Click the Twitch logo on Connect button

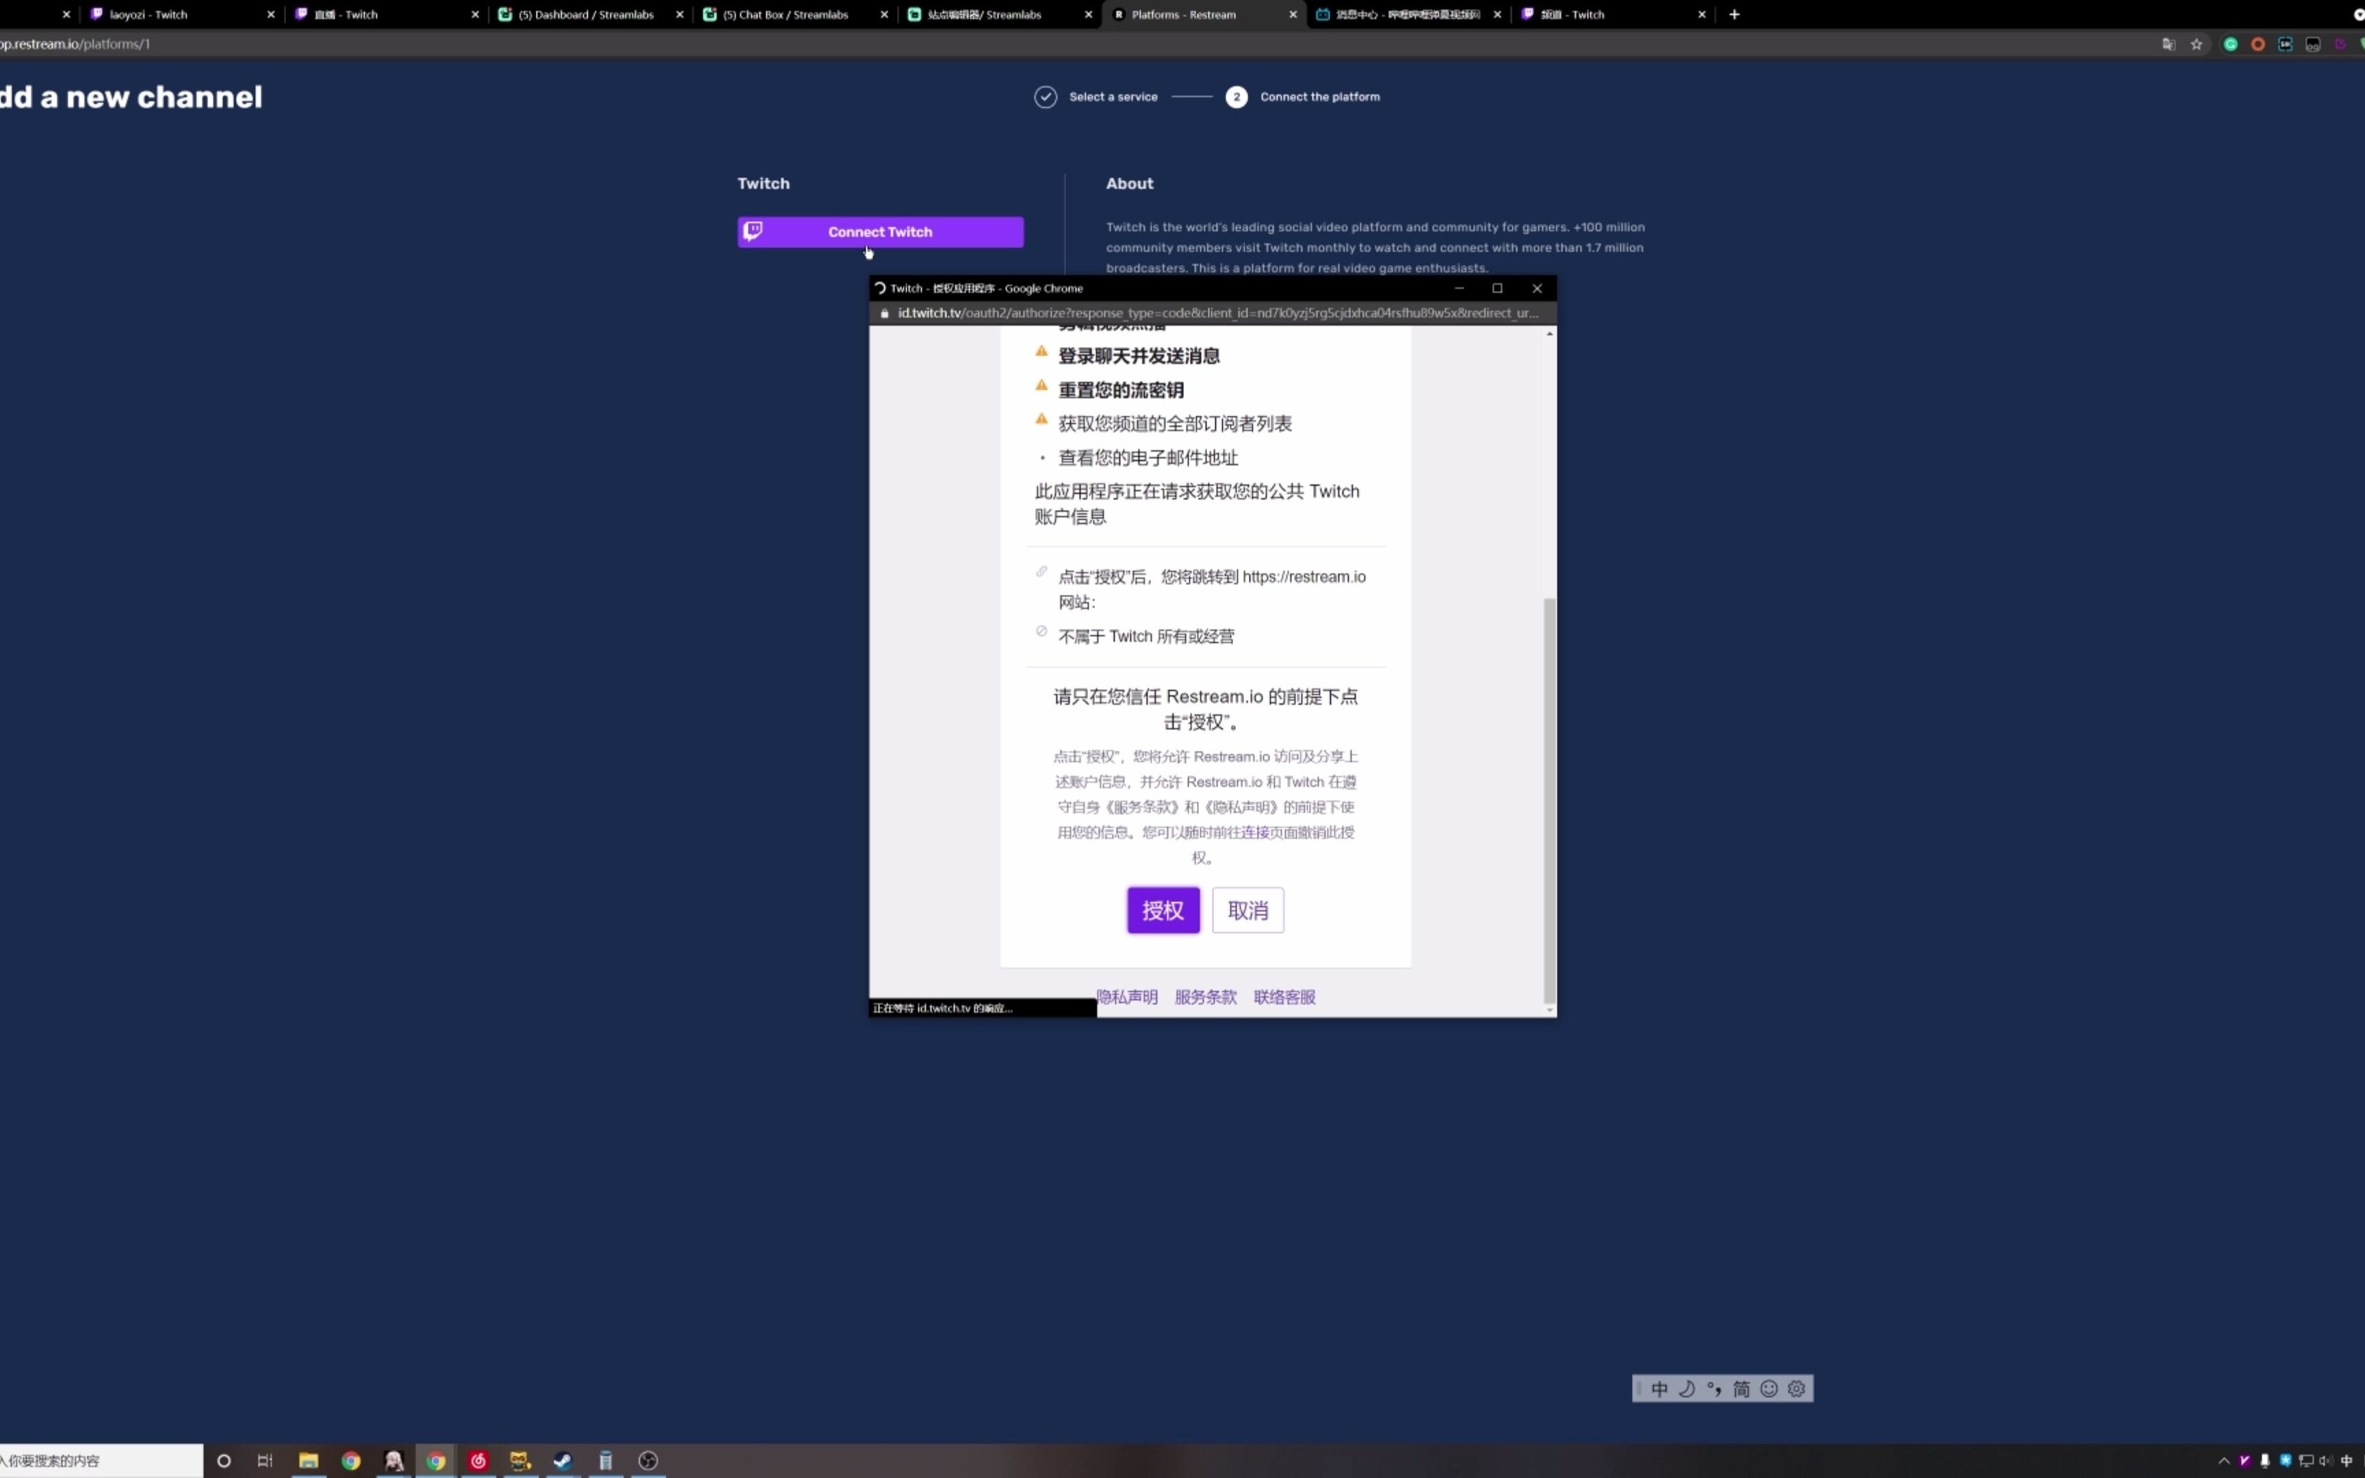click(753, 231)
